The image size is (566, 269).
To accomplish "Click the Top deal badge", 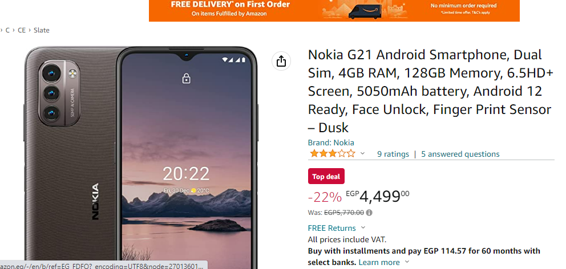I will coord(326,176).
